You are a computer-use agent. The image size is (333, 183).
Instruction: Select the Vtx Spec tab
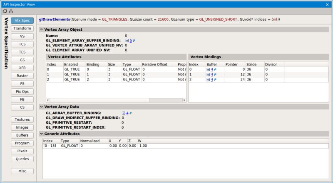[x=22, y=21]
